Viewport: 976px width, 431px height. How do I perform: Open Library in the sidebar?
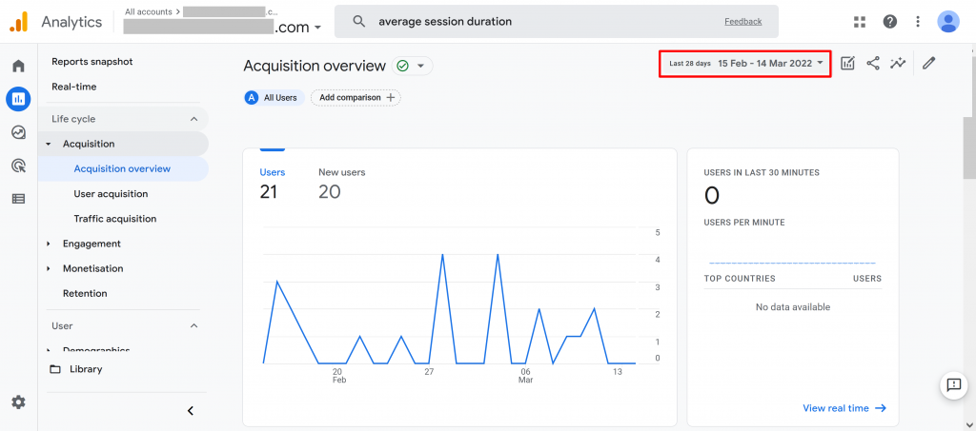[86, 369]
